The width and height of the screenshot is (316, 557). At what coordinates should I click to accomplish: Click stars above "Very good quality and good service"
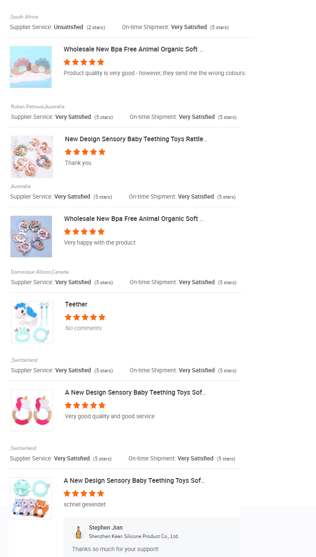pyautogui.click(x=85, y=405)
